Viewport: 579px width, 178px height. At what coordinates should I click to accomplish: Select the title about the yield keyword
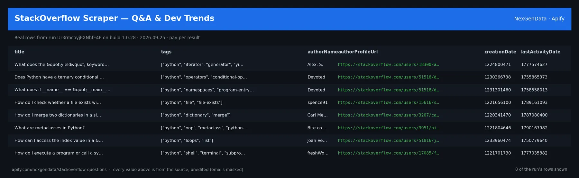61,65
